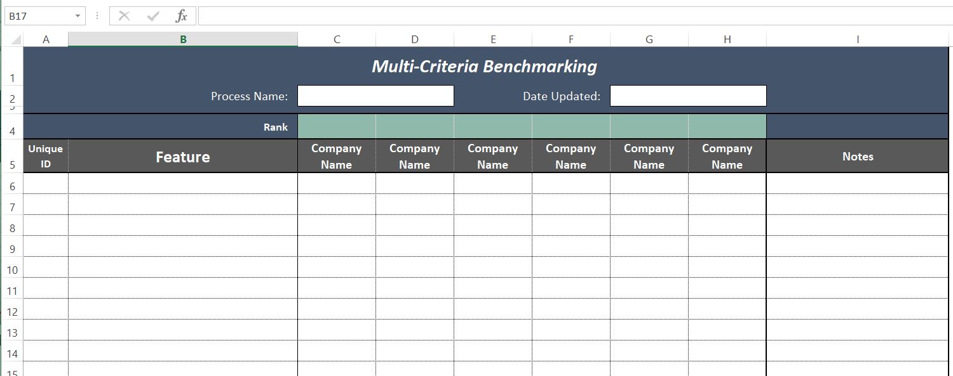Click the Cancel X icon in formula bar

(x=124, y=16)
